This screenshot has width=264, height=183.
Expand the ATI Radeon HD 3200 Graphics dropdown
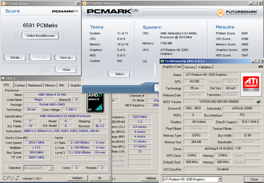(x=220, y=179)
